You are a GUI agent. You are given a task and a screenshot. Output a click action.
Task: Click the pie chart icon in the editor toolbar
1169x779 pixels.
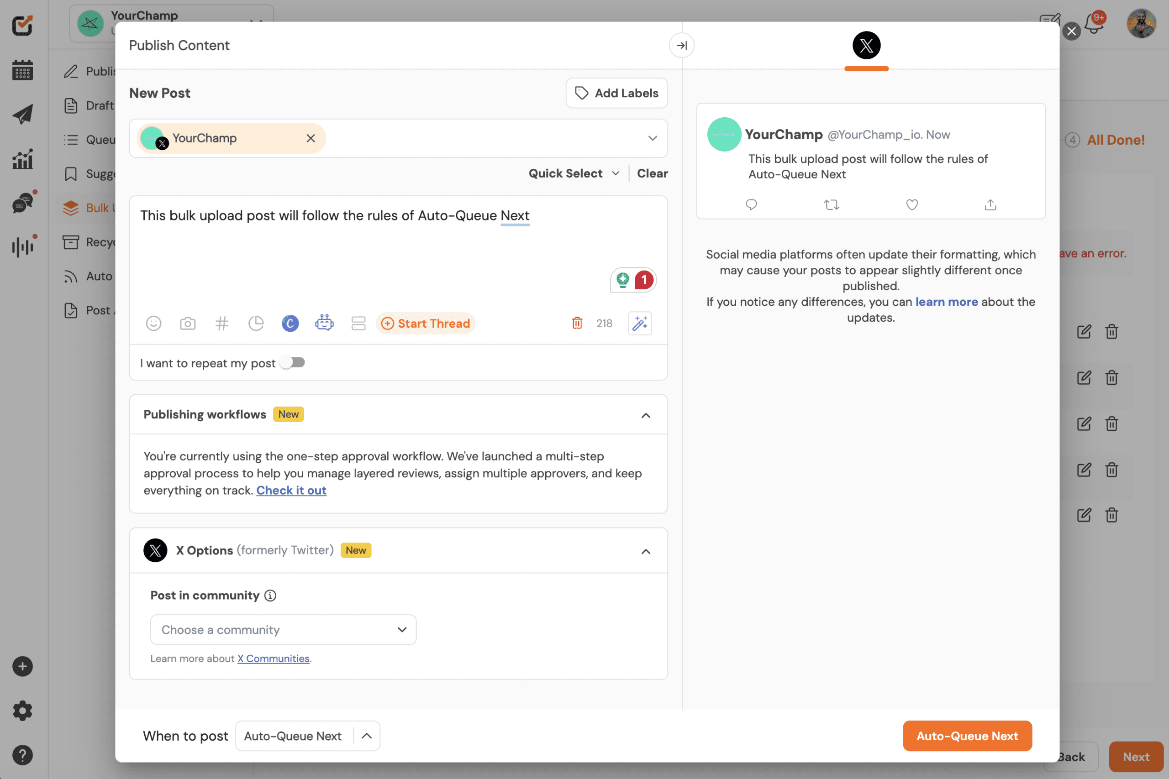256,323
